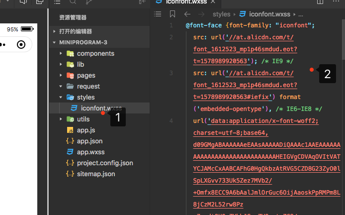Viewport: 345px width, 215px height.
Task: Toggle simulator sound speaker icon
Action: 23,2
